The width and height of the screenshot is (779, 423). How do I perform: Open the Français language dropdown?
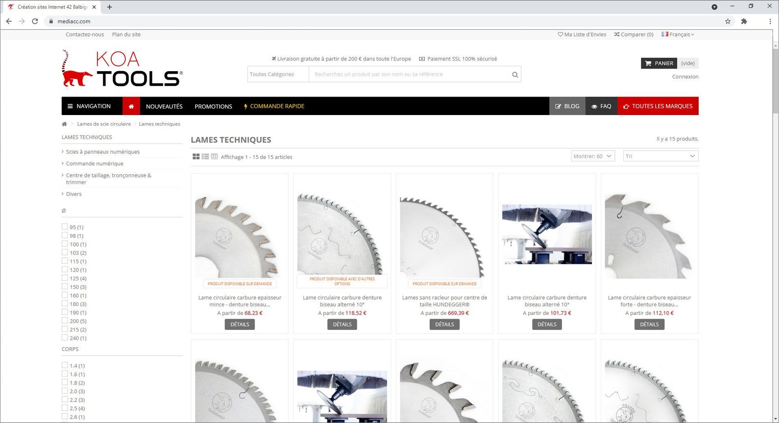pyautogui.click(x=678, y=35)
